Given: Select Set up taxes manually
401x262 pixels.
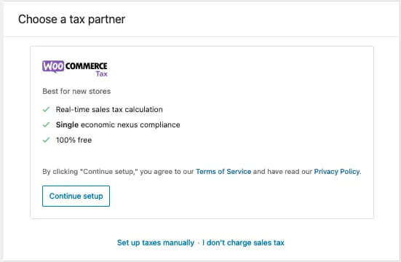Looking at the screenshot, I should pos(156,242).
